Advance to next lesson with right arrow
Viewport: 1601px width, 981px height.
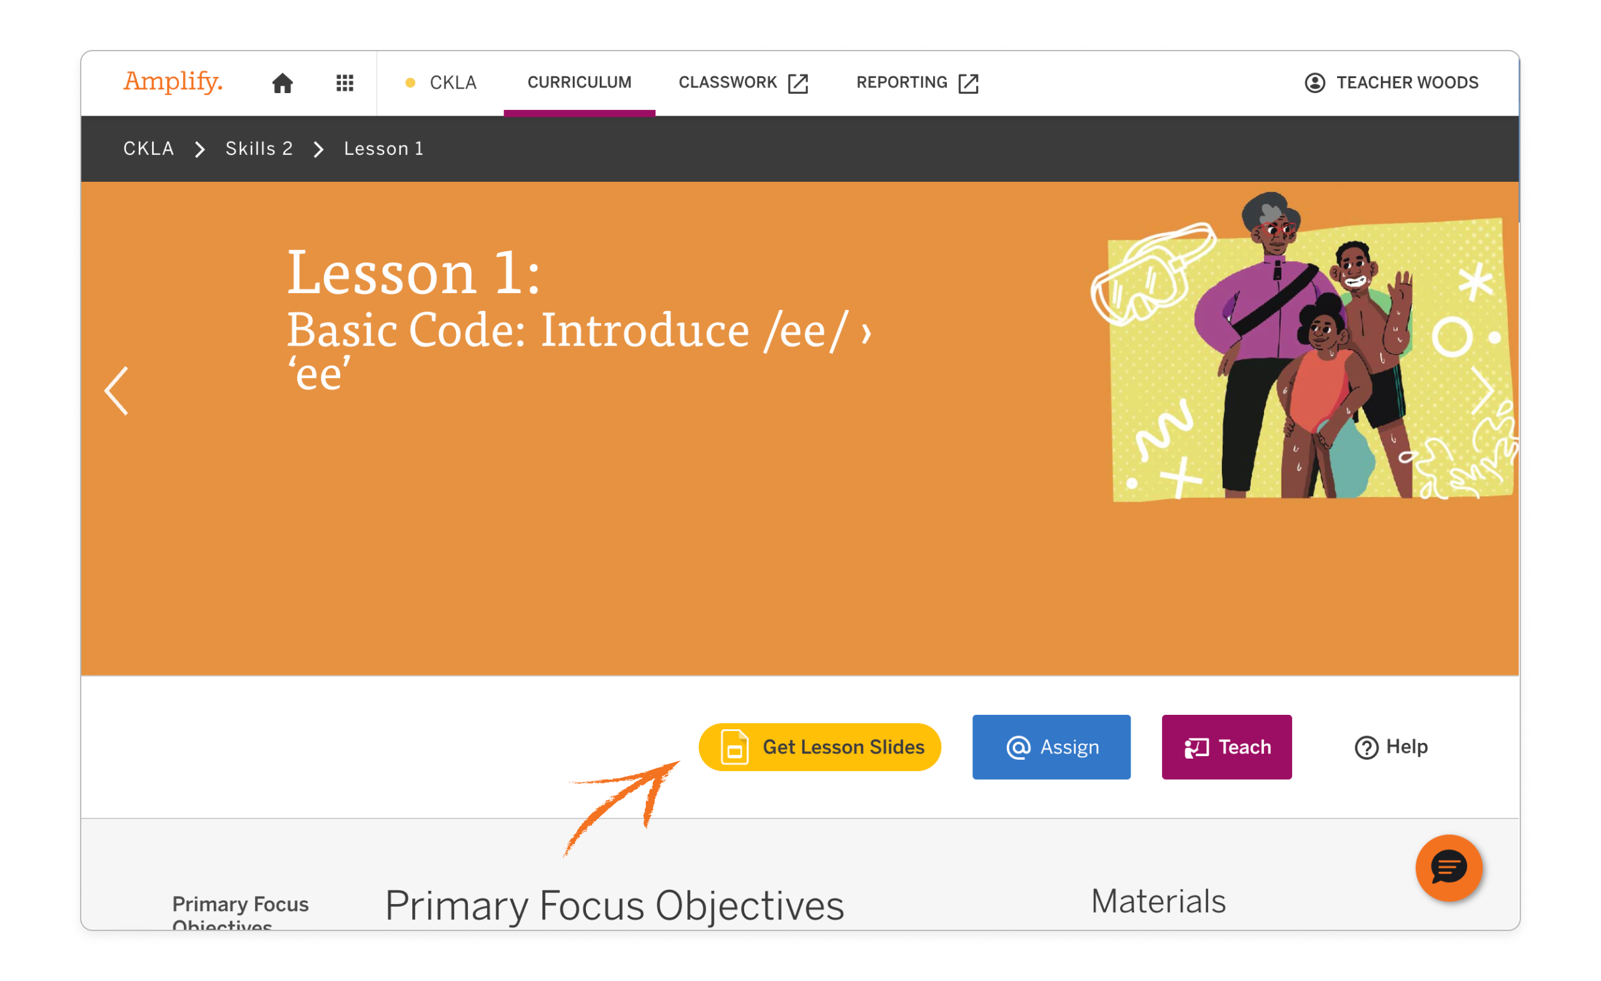(x=1482, y=391)
